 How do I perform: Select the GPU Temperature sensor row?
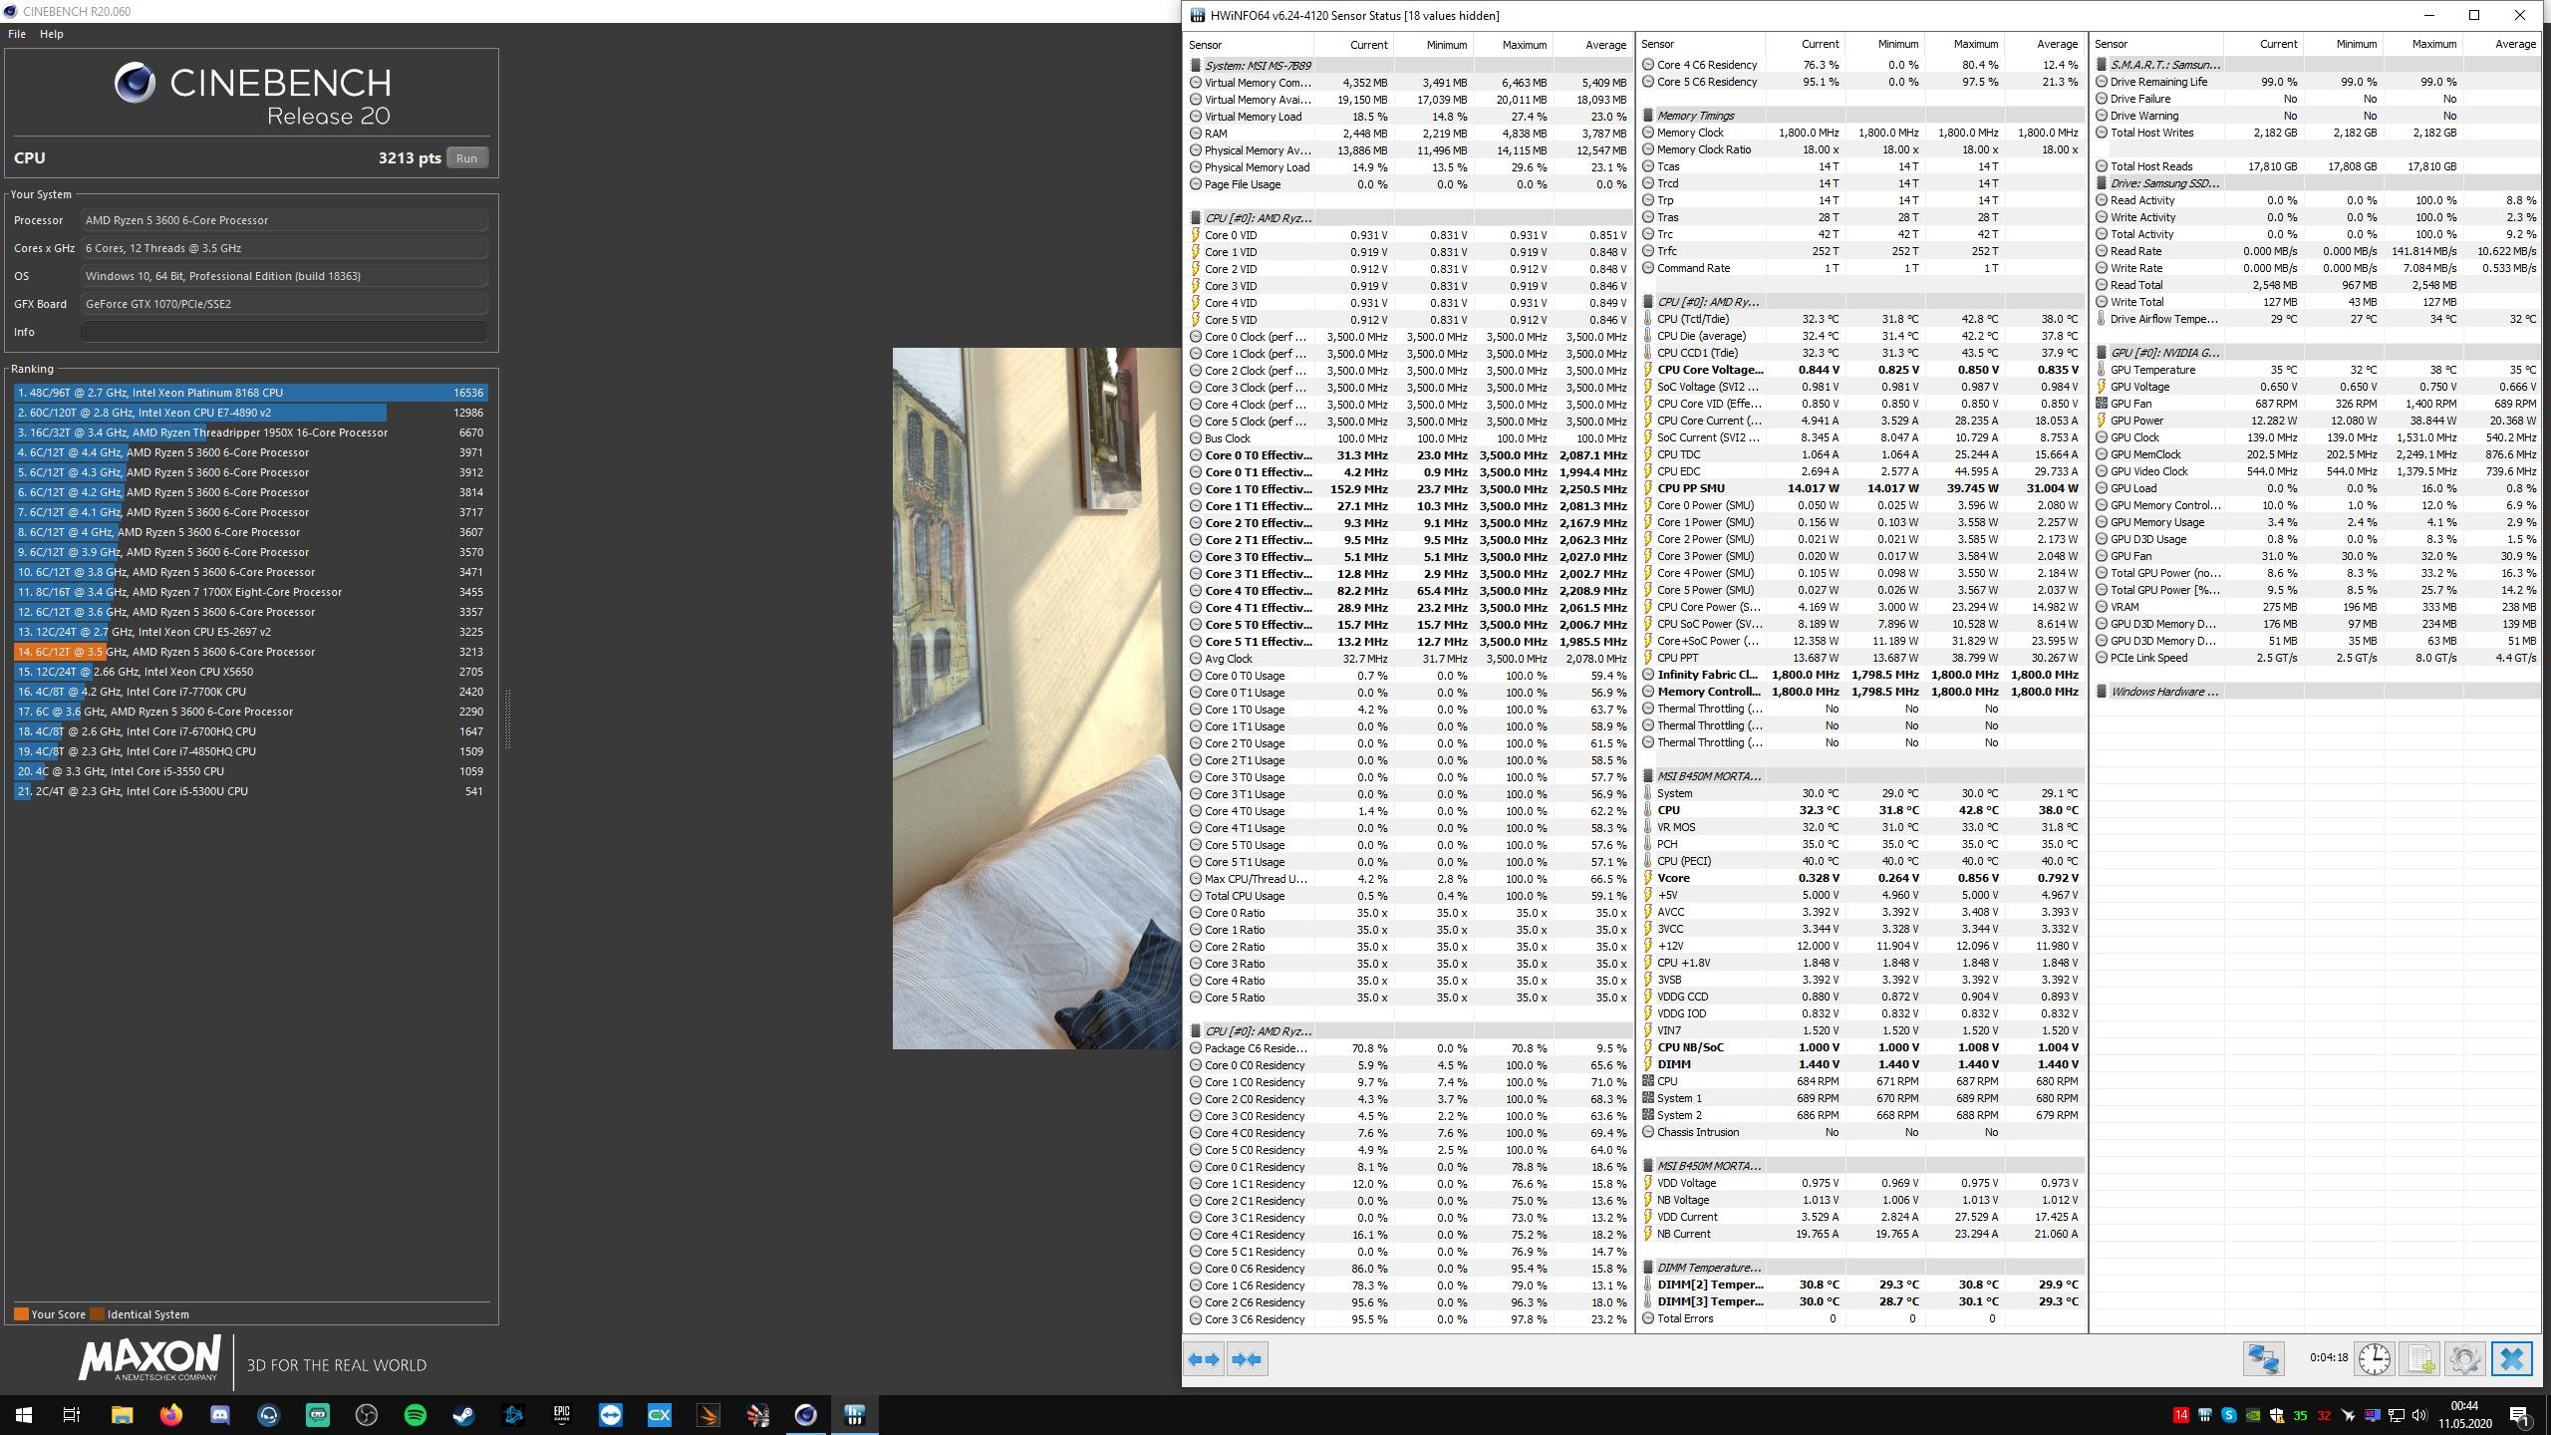(2315, 370)
